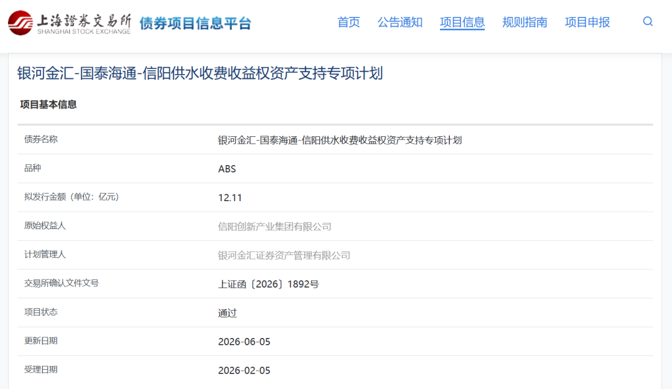Click the 受理日期 label
The width and height of the screenshot is (672, 389).
tap(40, 369)
